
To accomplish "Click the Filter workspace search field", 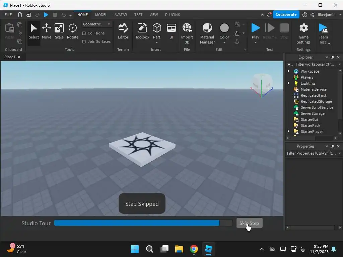I will click(316, 64).
